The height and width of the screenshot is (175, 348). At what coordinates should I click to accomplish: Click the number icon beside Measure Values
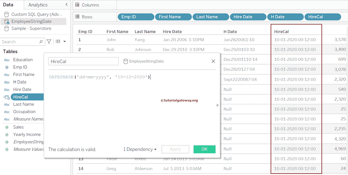click(x=7, y=149)
